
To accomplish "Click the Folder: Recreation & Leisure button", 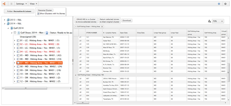I will pyautogui.click(x=19, y=11).
